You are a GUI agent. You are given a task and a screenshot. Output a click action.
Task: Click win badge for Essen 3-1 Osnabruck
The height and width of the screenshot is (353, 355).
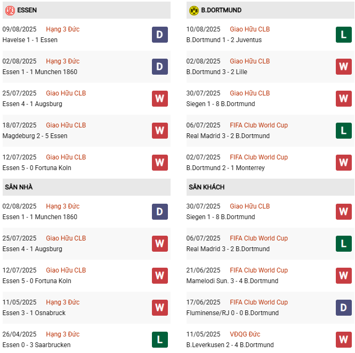click(159, 308)
